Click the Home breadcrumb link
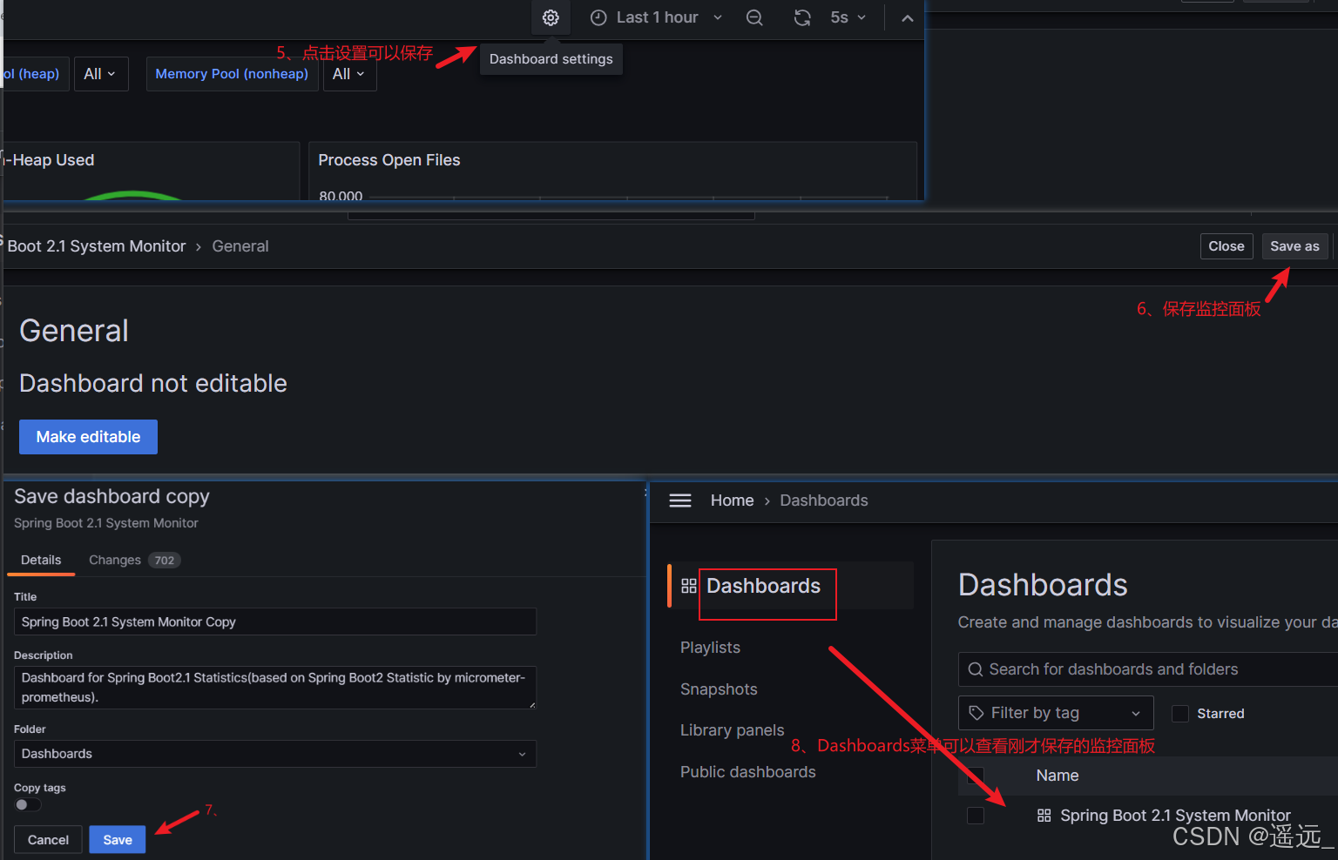Viewport: 1338px width, 860px height. pos(732,501)
